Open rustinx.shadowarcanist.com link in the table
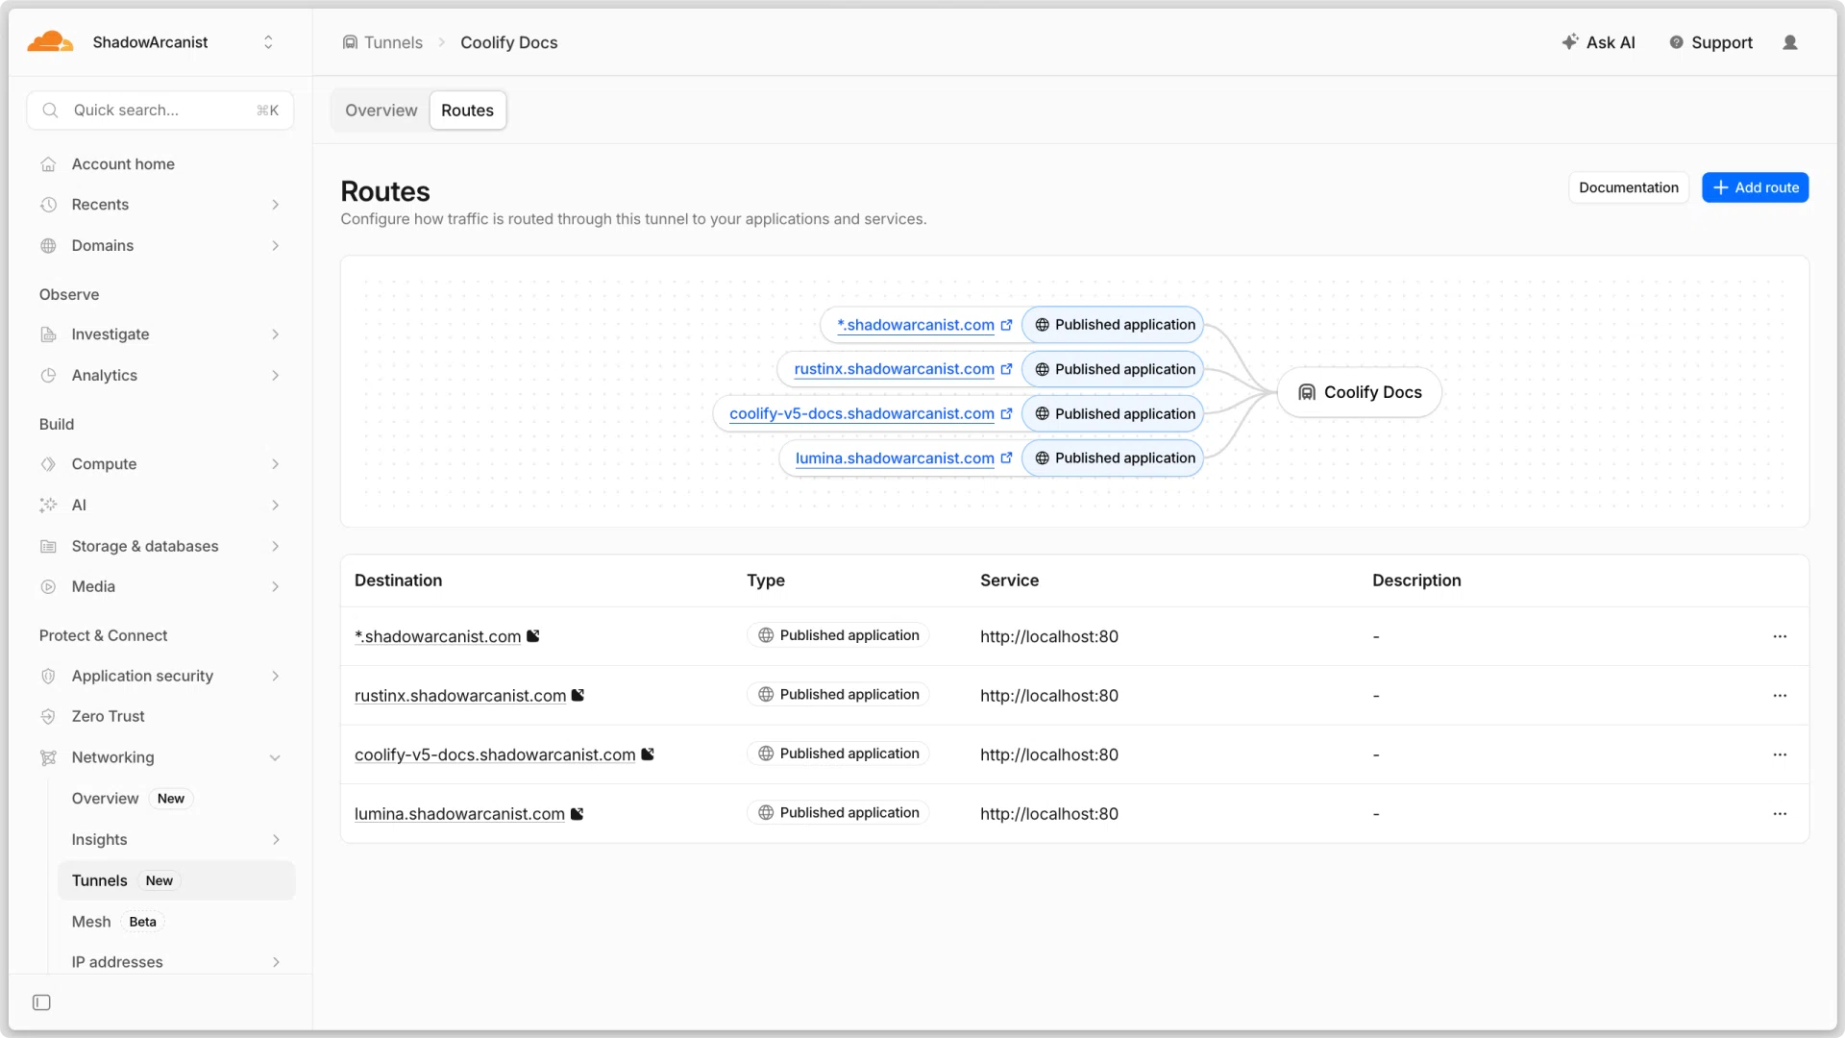 460,696
